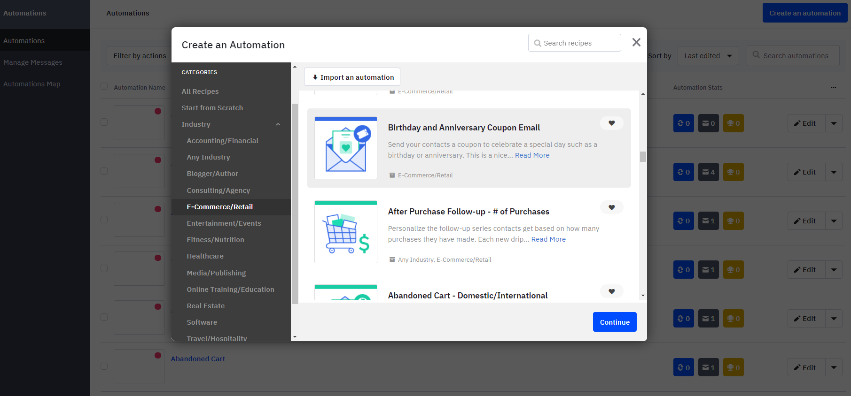The height and width of the screenshot is (396, 851).
Task: Close the Create an Automation dialog
Action: [636, 42]
